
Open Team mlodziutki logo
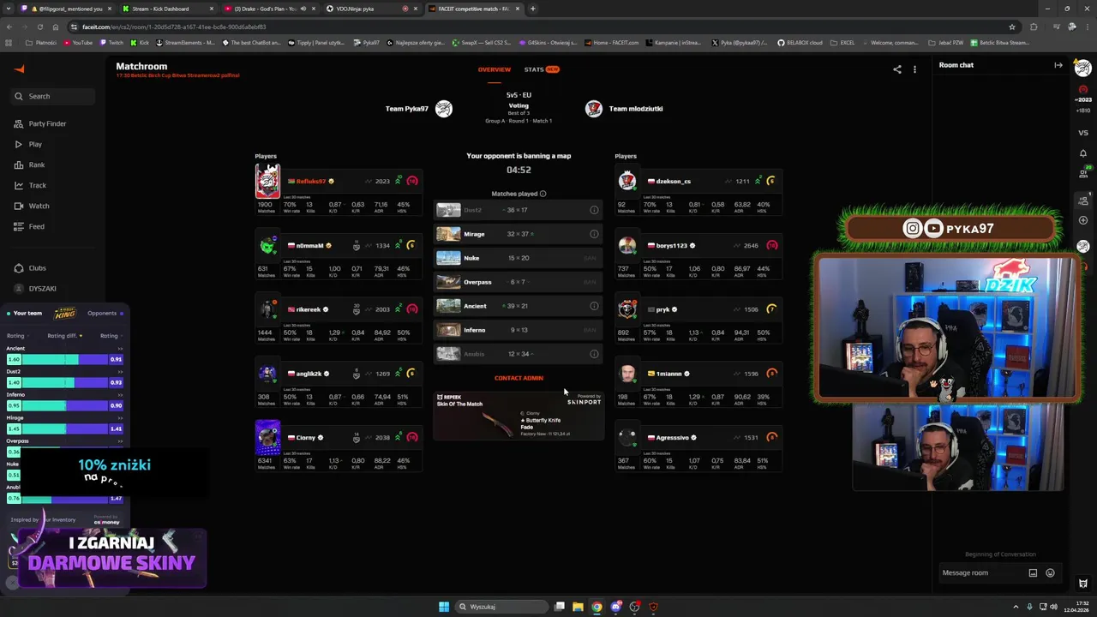[x=593, y=109]
